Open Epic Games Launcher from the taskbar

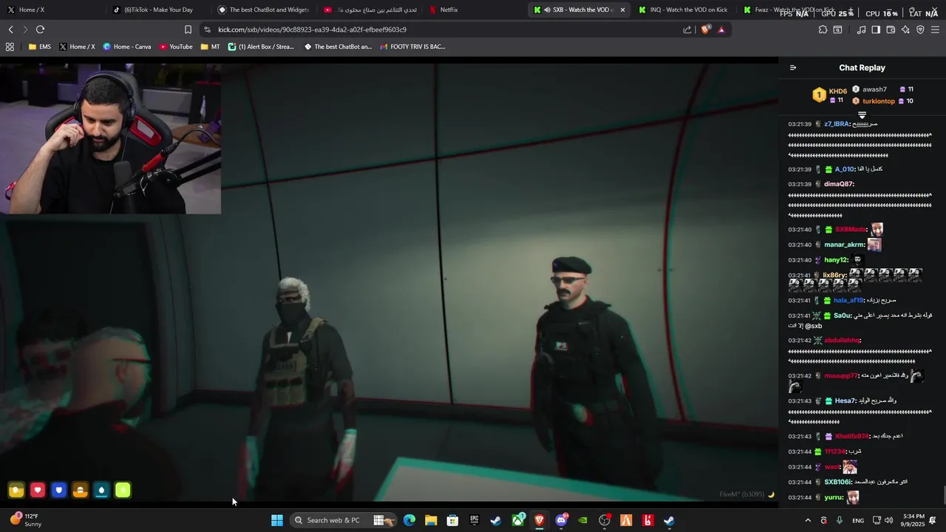(474, 520)
